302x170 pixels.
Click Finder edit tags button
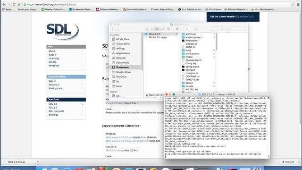click(196, 29)
